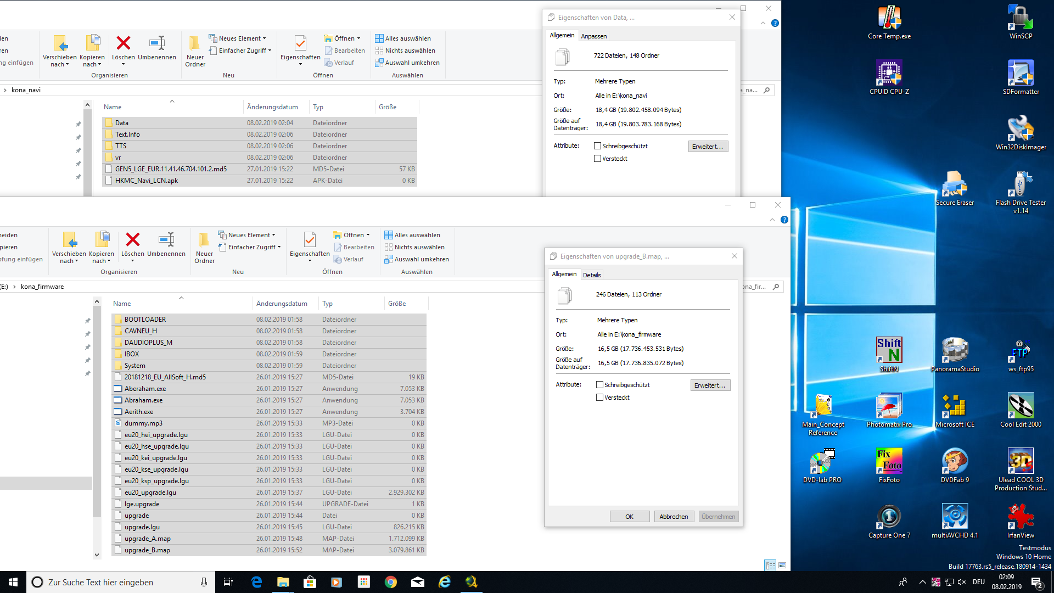Open Anpassen tab in Data properties

[593, 36]
